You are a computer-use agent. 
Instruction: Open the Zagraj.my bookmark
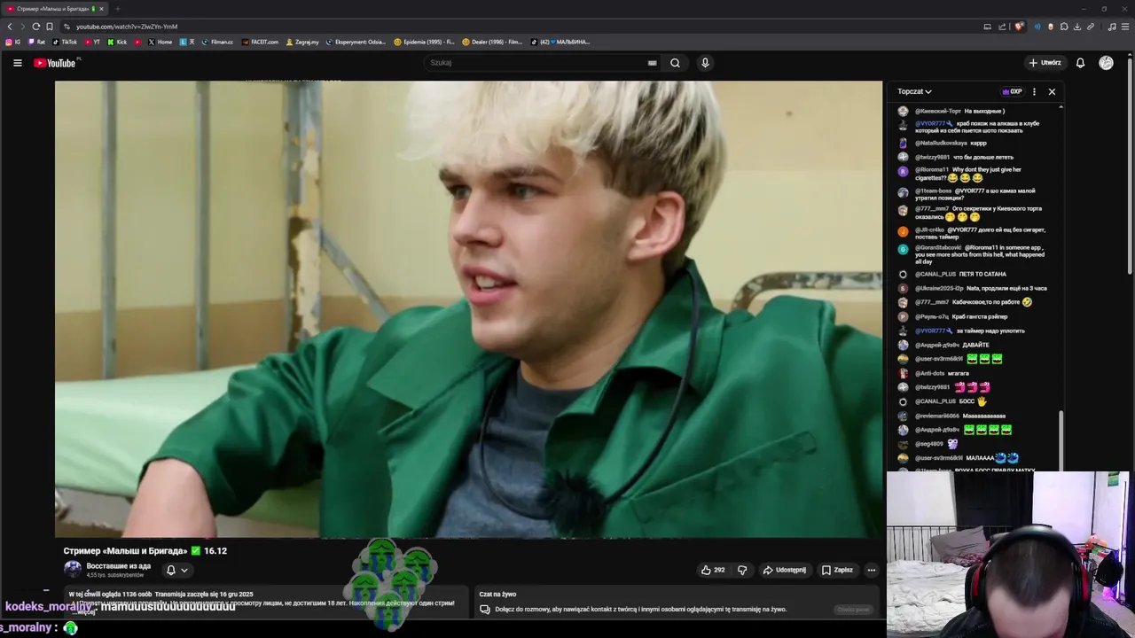pyautogui.click(x=301, y=42)
